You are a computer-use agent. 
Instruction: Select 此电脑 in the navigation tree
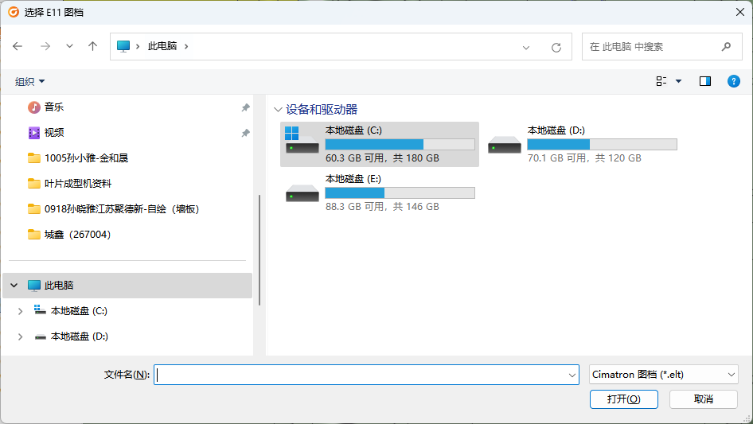[127, 286]
